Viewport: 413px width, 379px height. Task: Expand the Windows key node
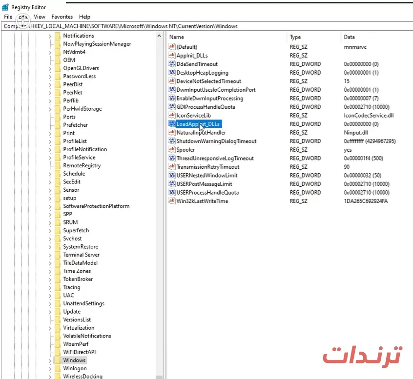50,360
